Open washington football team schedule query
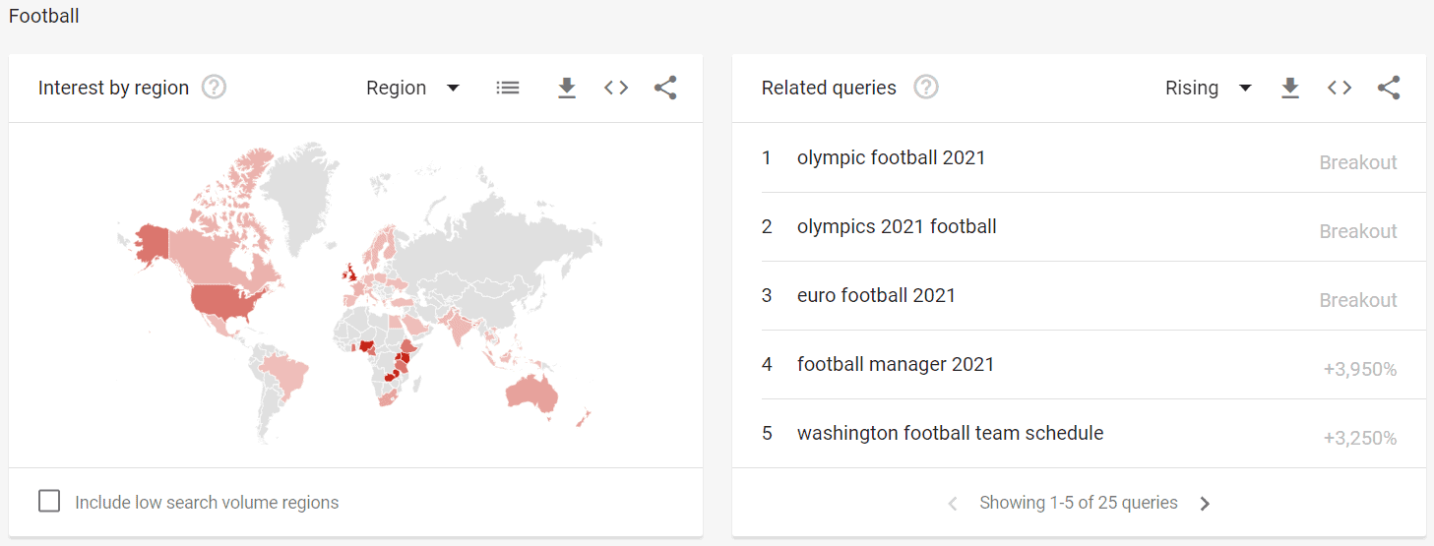The width and height of the screenshot is (1434, 546). (x=950, y=434)
